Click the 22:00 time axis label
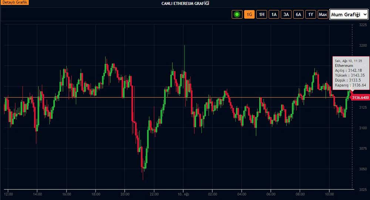The image size is (370, 200). pos(154,194)
